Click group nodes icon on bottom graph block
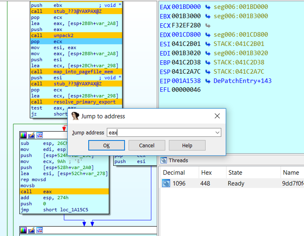 (x=40, y=230)
